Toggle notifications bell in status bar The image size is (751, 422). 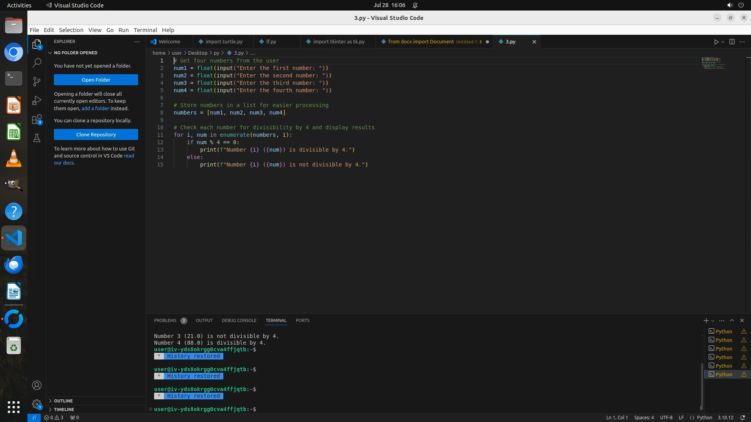click(x=742, y=417)
